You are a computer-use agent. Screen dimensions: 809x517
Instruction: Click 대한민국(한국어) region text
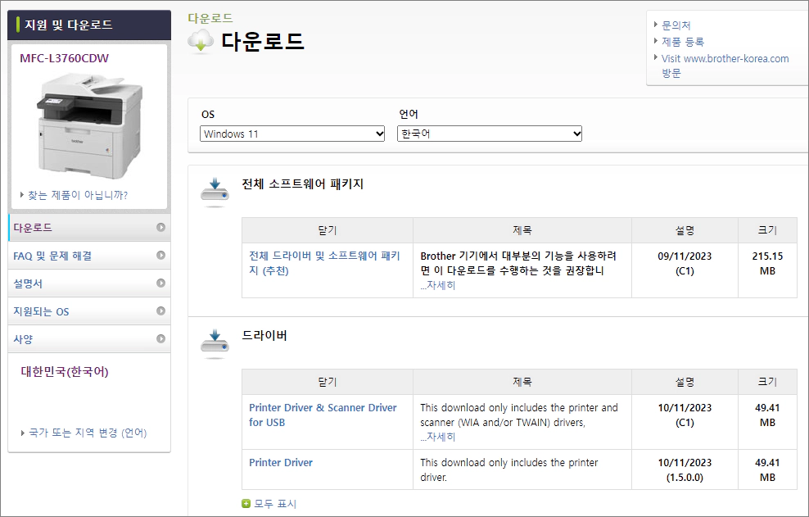(x=65, y=372)
